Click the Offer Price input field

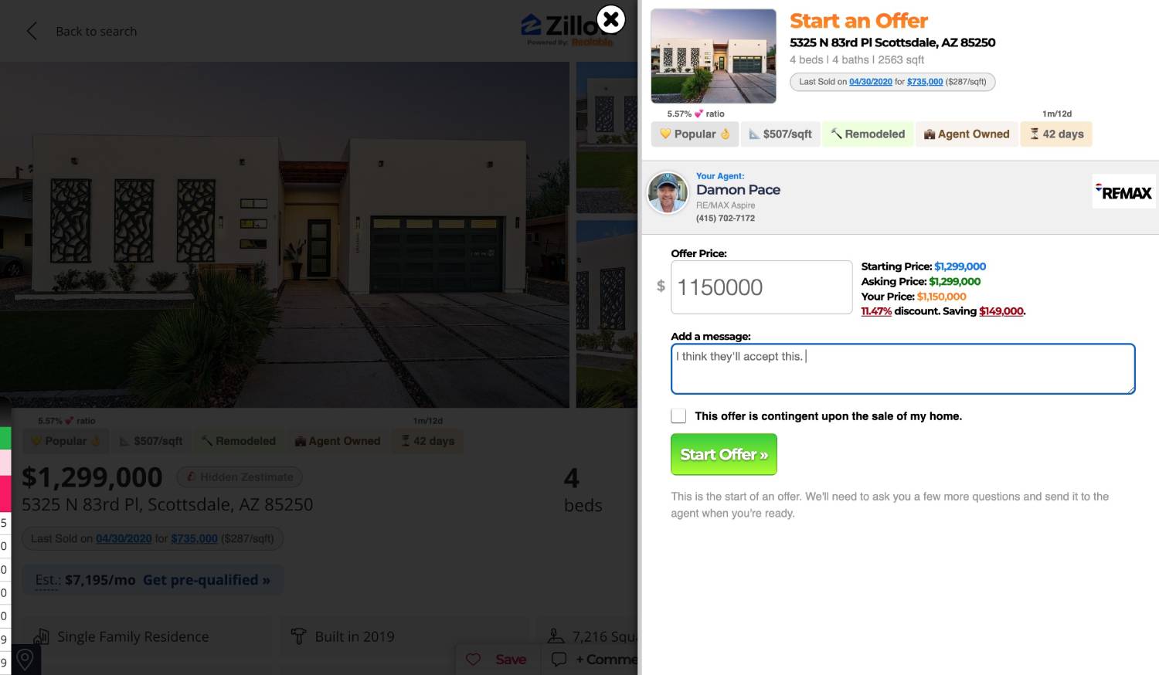pos(761,287)
